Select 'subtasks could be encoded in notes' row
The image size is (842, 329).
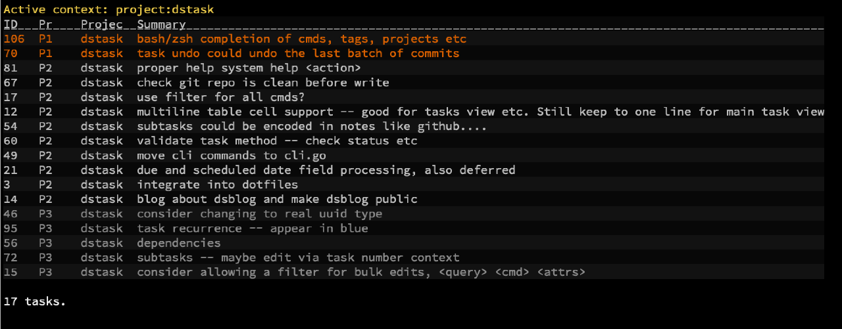[413, 126]
